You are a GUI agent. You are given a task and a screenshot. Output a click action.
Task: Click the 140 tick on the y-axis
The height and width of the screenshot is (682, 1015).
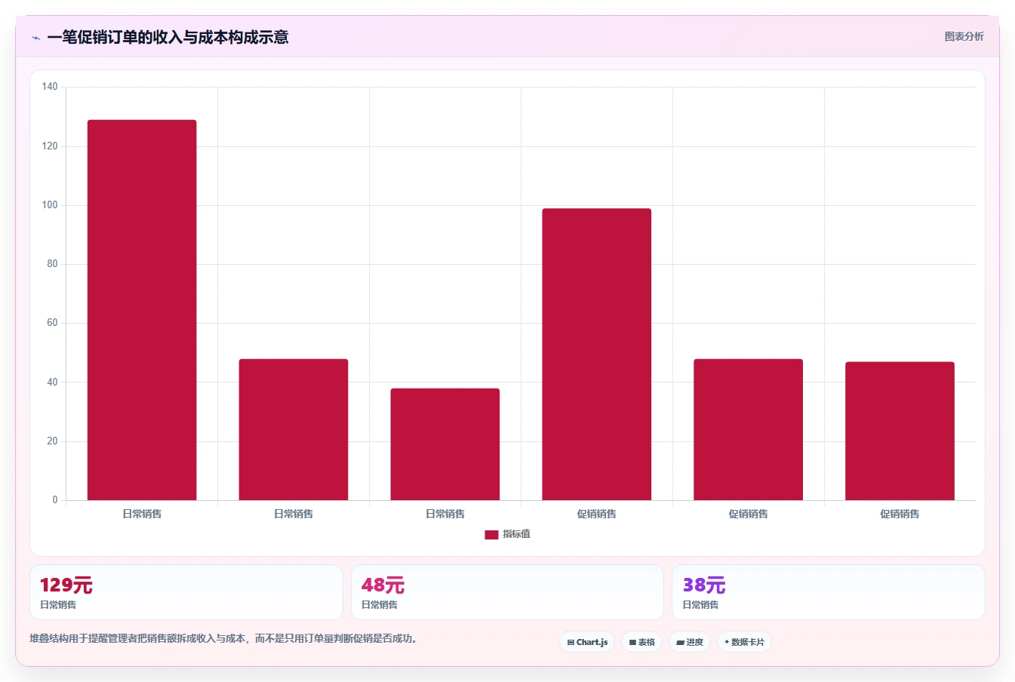tap(50, 87)
